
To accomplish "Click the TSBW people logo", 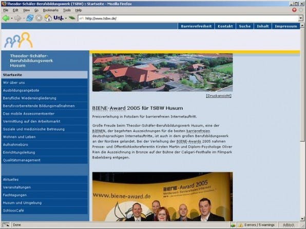I will click(x=18, y=40).
